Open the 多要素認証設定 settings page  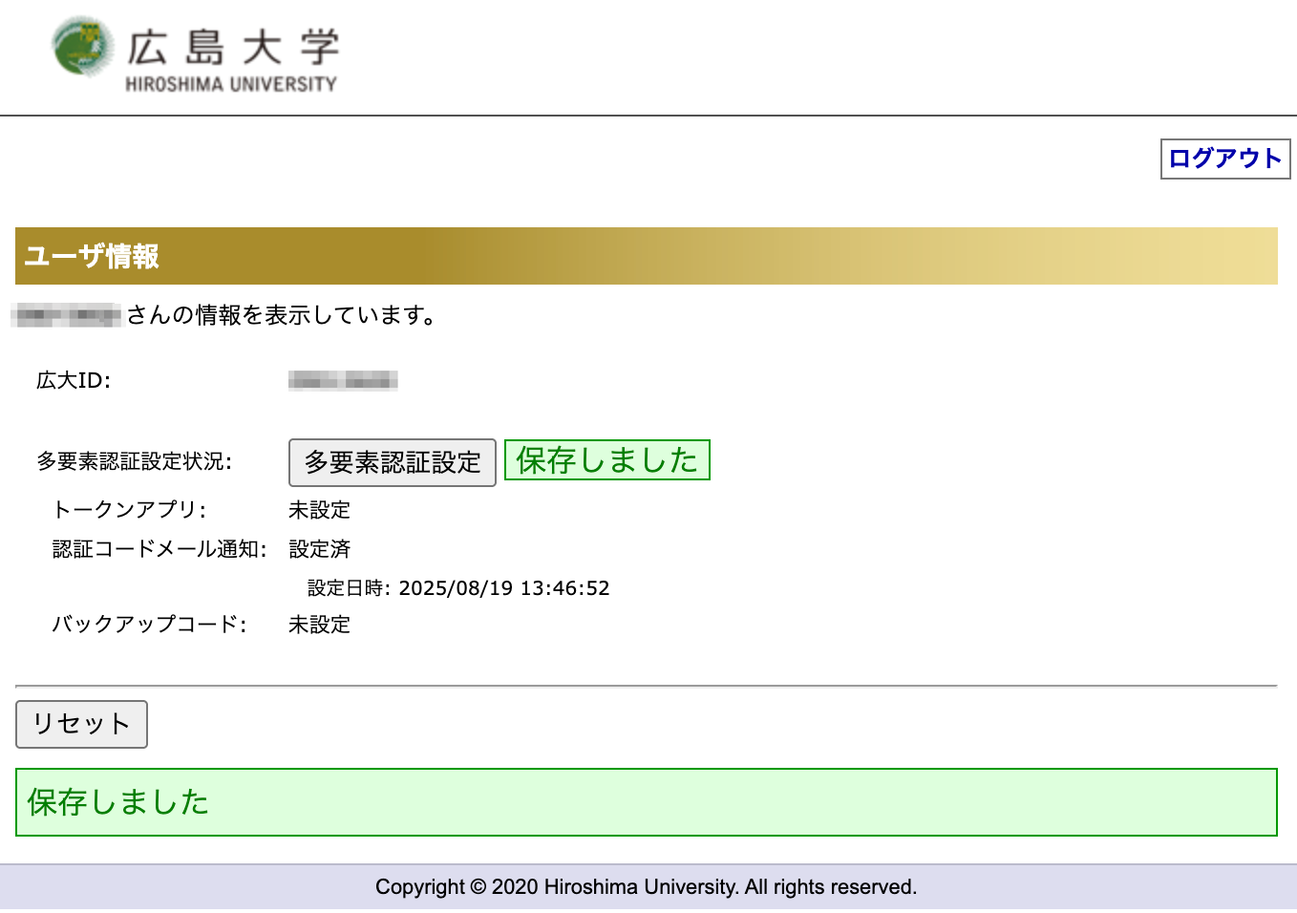[x=392, y=462]
